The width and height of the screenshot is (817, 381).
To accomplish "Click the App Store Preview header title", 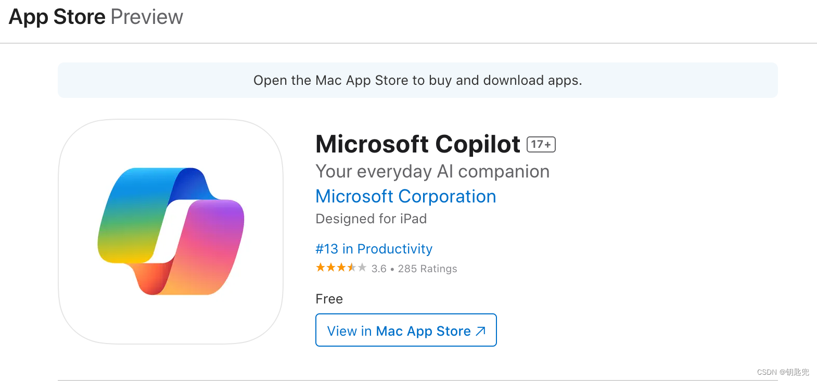I will pos(96,17).
